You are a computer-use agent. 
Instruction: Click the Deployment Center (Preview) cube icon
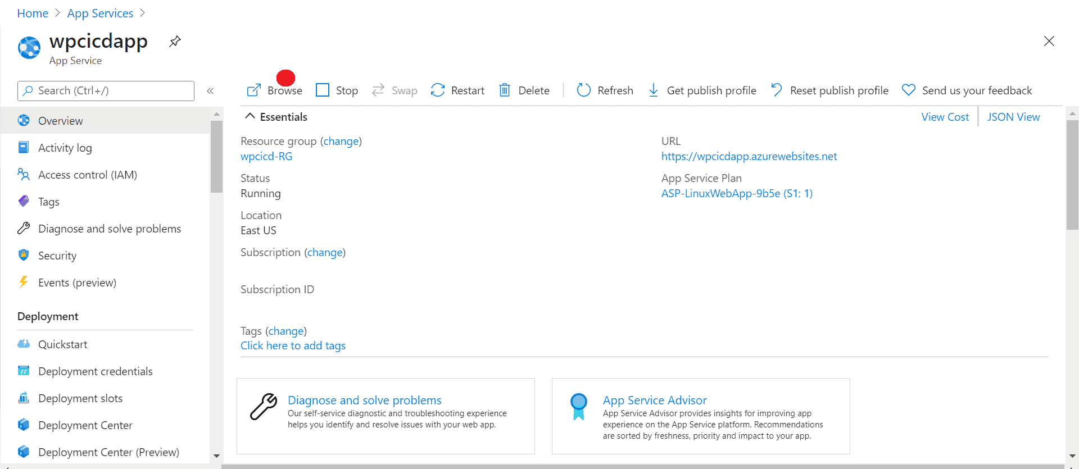pyautogui.click(x=24, y=452)
